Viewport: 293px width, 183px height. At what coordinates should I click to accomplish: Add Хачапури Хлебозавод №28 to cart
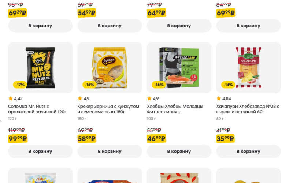249,151
